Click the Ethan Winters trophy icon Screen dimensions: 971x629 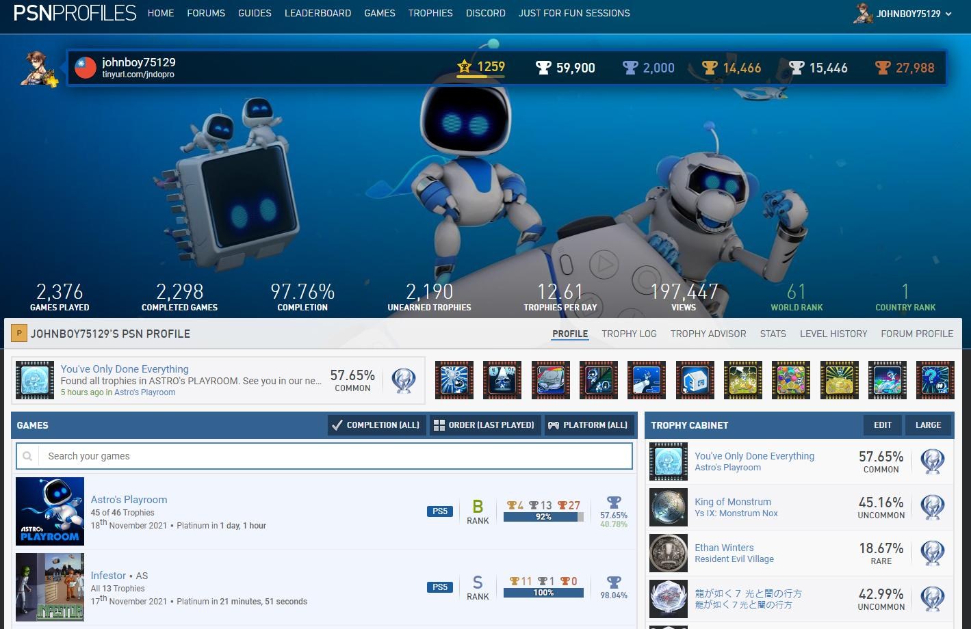pyautogui.click(x=668, y=553)
